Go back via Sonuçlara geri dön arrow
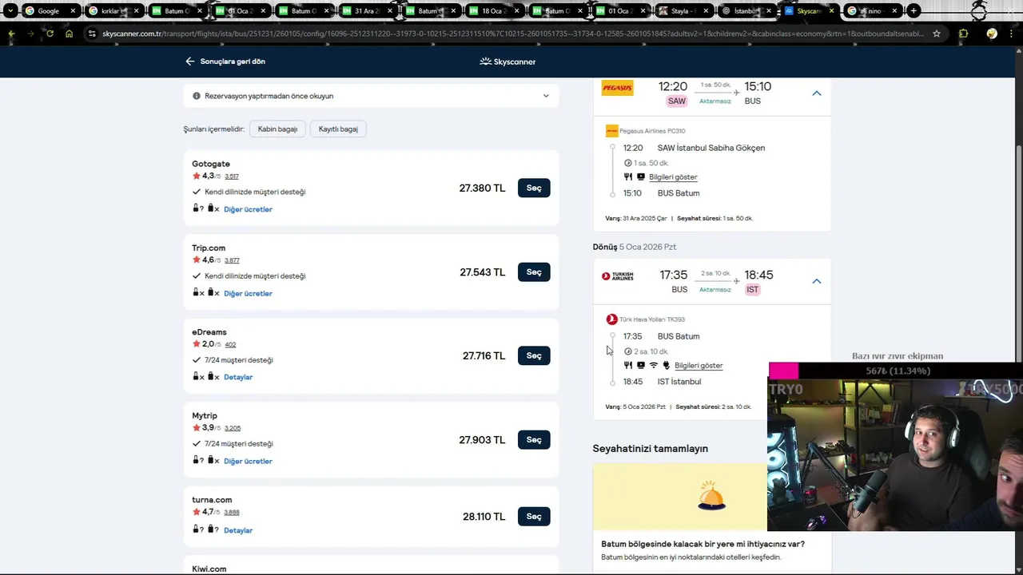The image size is (1023, 575). [190, 61]
